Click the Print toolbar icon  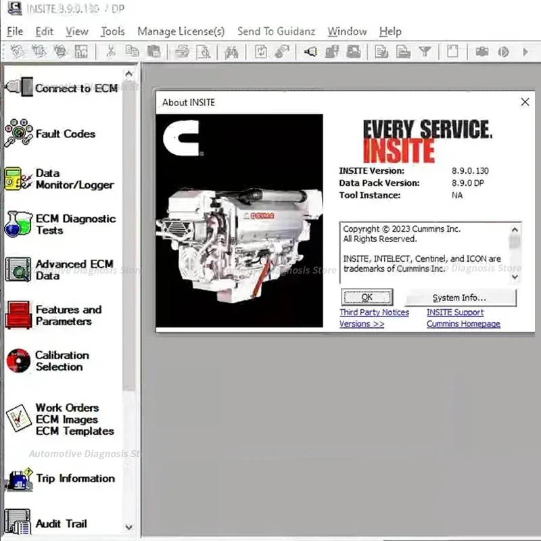coord(182,52)
